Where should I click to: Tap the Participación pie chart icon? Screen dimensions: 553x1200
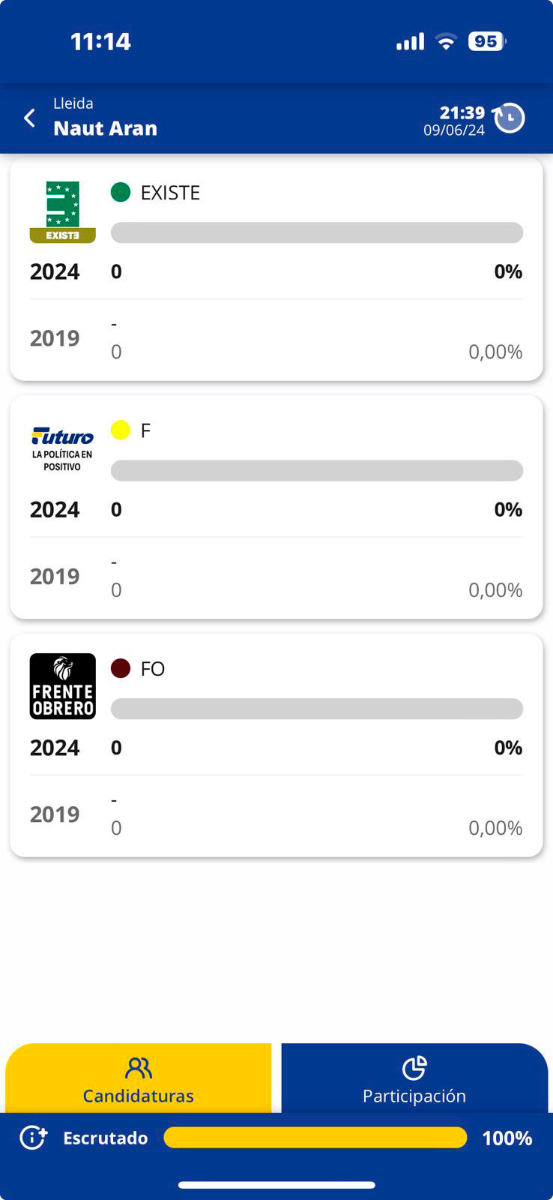(414, 1067)
